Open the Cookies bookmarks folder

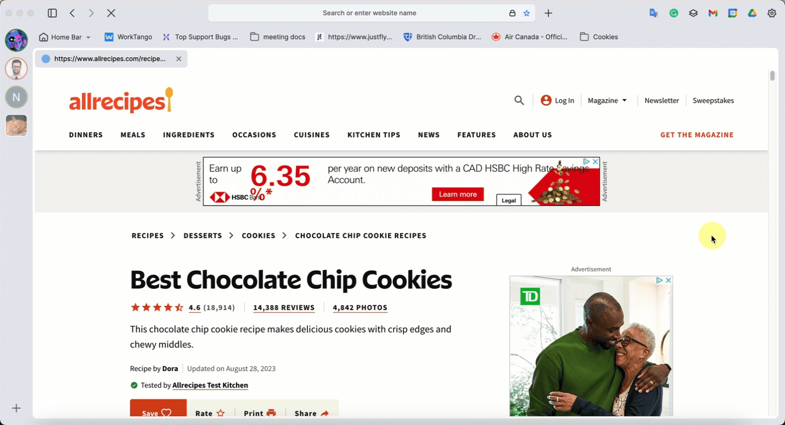point(599,37)
